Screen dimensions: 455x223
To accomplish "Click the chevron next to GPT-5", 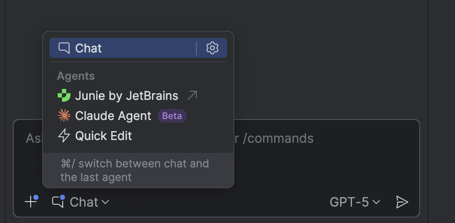I will point(376,202).
